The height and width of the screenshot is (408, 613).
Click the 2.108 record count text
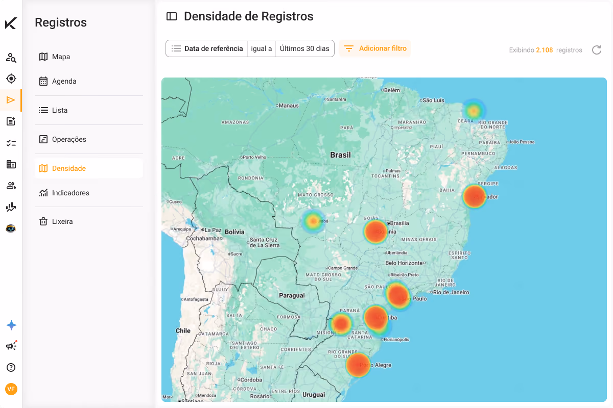pos(544,50)
